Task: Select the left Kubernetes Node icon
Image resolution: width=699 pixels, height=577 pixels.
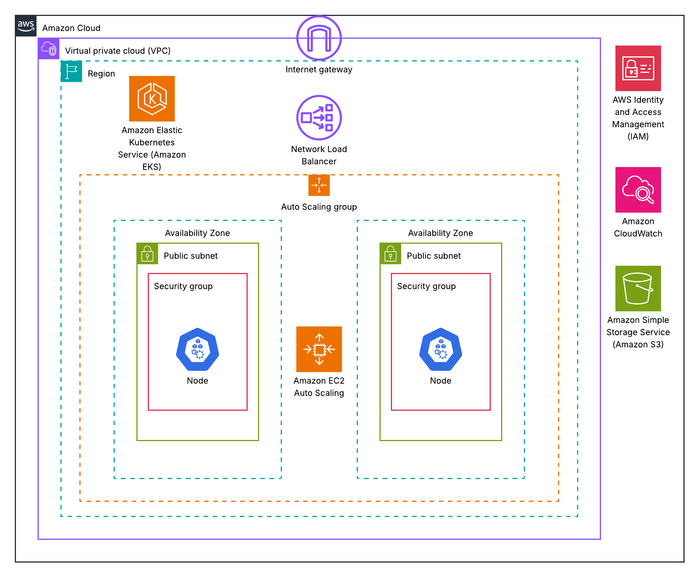Action: (x=198, y=349)
